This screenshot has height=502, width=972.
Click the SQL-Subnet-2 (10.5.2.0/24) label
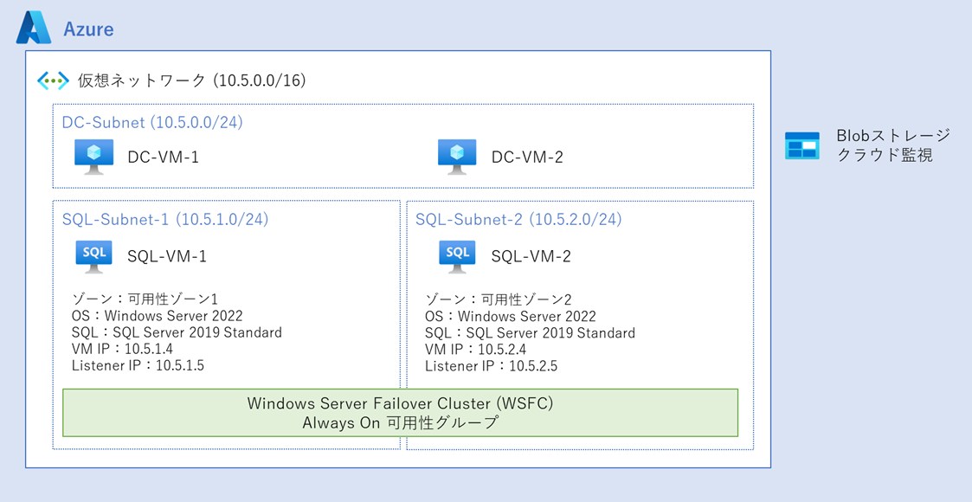coord(518,219)
